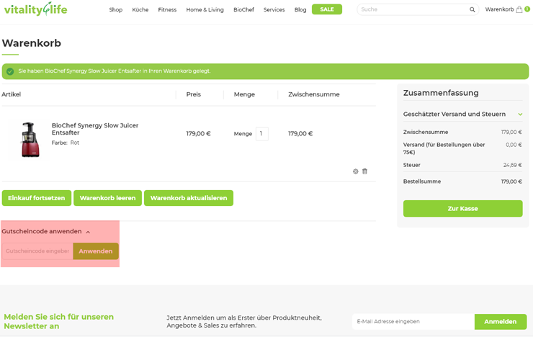Click the Gutscheincode eingeben field

(37, 251)
